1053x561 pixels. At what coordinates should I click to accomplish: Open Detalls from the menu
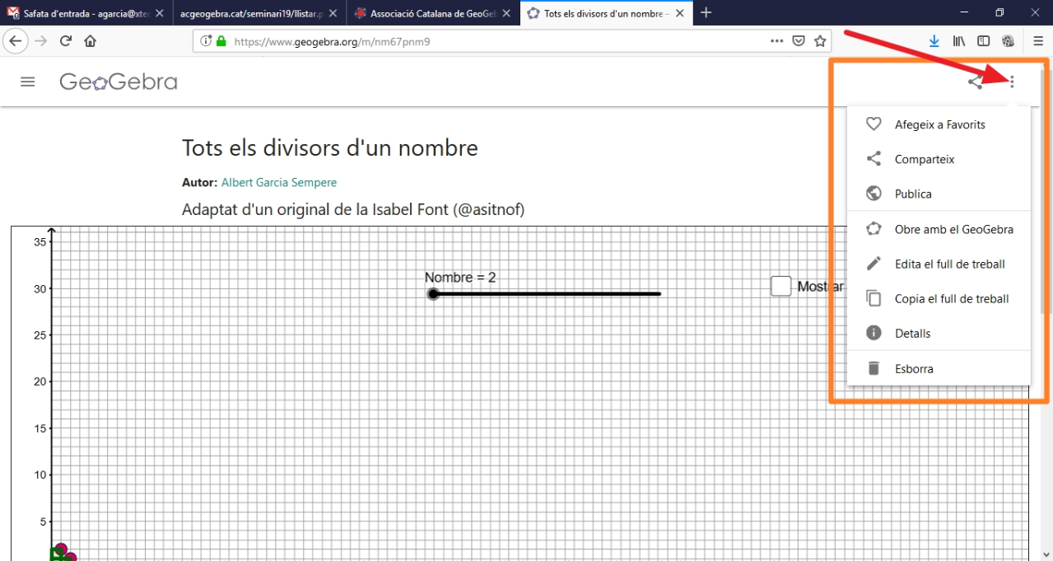[939, 333]
